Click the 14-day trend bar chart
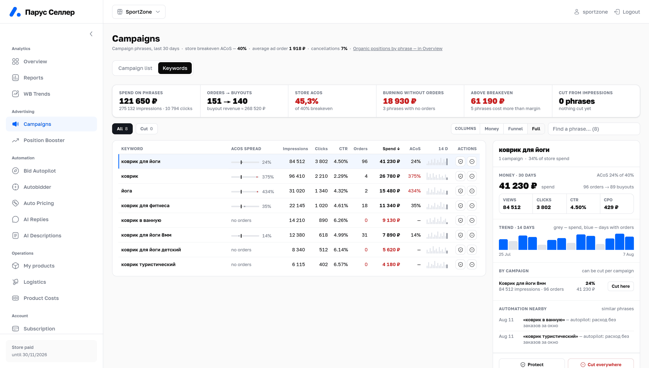The height and width of the screenshot is (368, 649). (566, 242)
